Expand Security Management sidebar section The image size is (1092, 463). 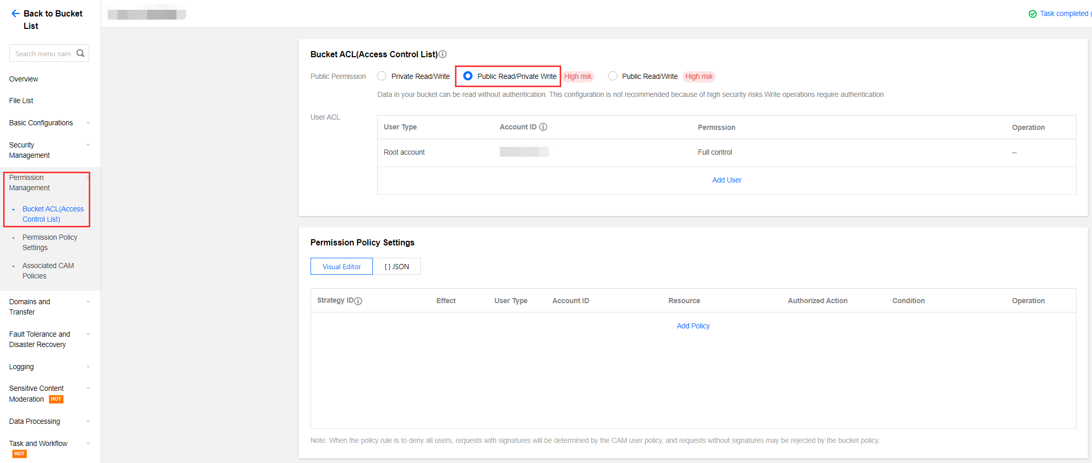point(49,150)
